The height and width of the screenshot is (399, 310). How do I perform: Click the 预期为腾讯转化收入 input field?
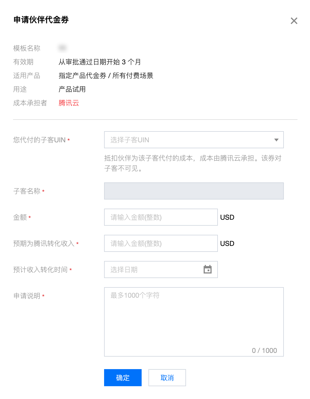click(161, 243)
